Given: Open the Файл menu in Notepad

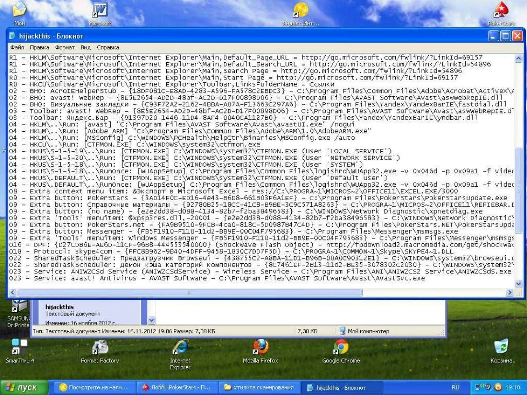Looking at the screenshot, I should (17, 47).
